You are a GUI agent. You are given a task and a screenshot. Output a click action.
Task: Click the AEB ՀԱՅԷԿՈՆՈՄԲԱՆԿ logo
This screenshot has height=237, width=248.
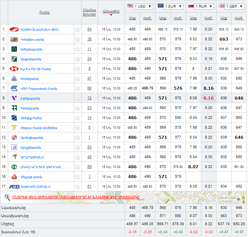tap(14, 187)
